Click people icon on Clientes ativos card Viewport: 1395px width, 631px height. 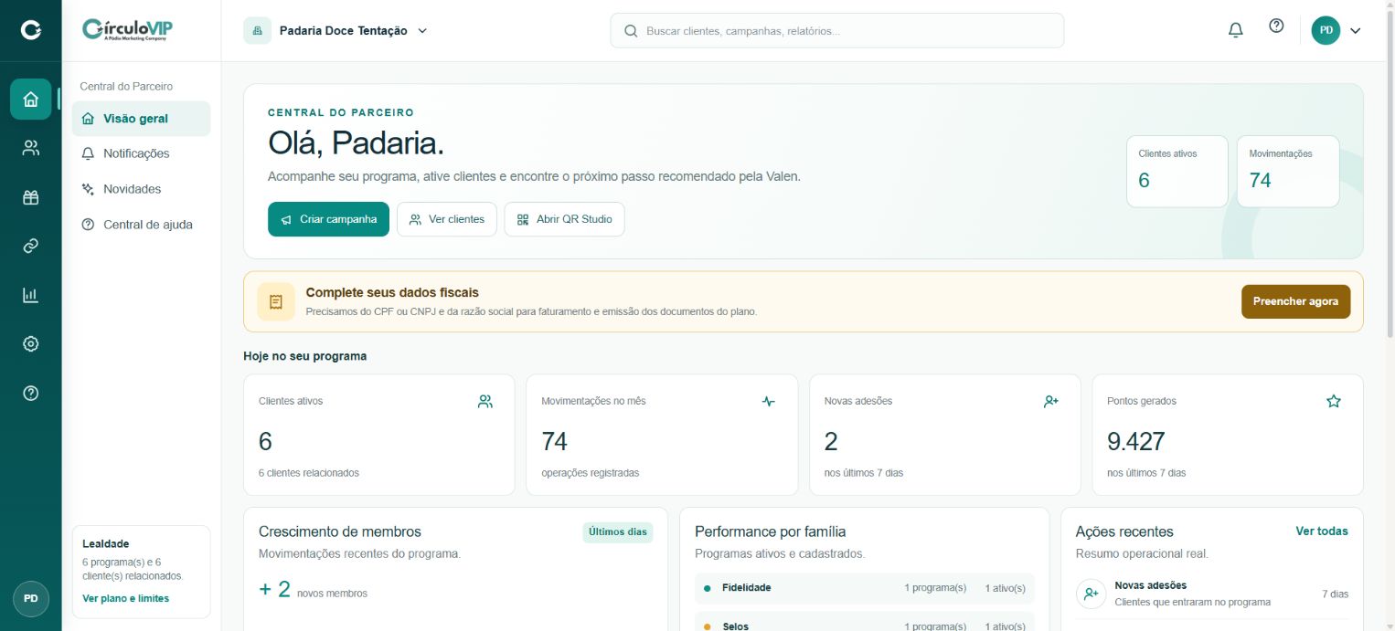(485, 401)
